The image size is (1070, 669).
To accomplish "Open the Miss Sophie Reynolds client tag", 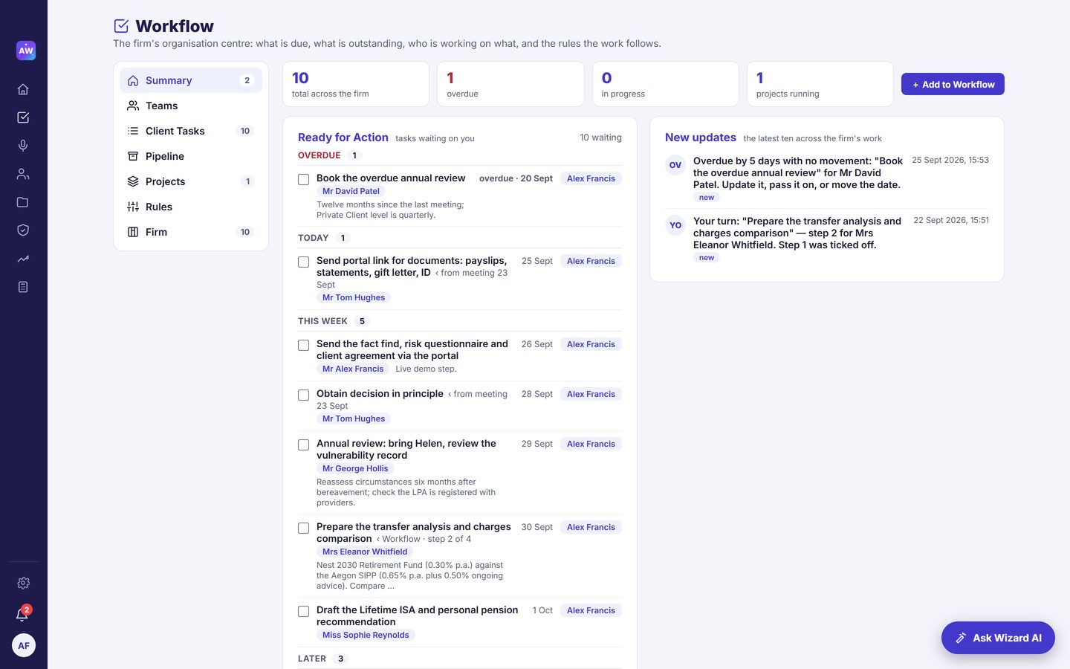I will pyautogui.click(x=366, y=635).
